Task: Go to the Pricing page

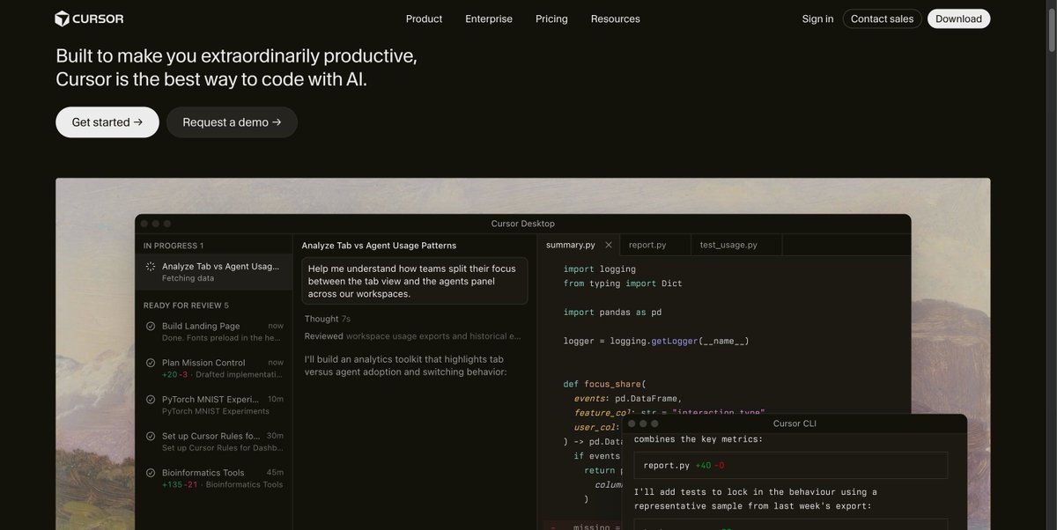Action: click(x=551, y=18)
